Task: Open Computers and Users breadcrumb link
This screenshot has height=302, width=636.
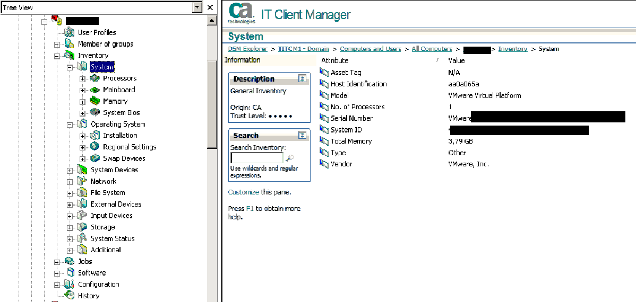Action: coord(371,49)
